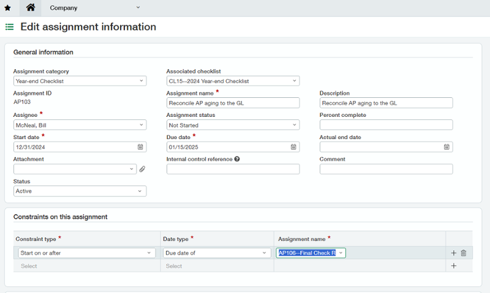Open the Actual end date calendar picker
This screenshot has width=490, height=293.
[x=447, y=147]
